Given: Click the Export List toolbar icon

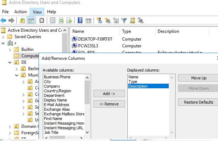Looking at the screenshot, I should [69, 21].
